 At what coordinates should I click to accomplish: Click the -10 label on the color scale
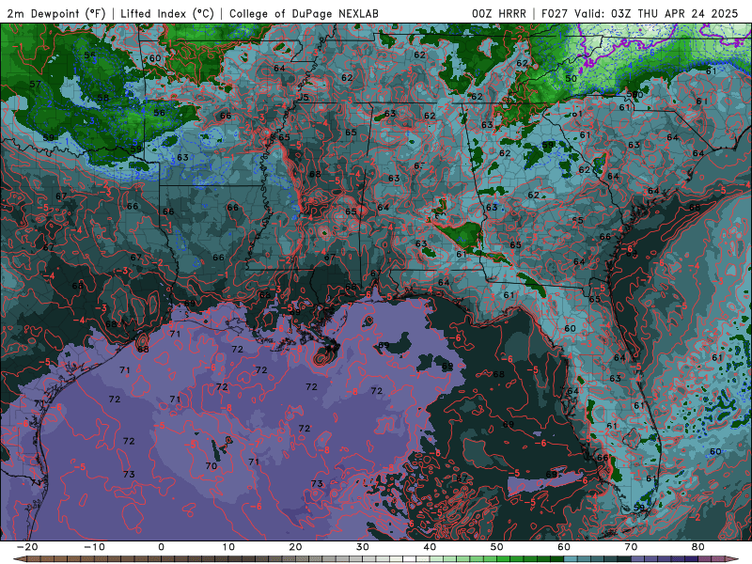click(x=94, y=547)
